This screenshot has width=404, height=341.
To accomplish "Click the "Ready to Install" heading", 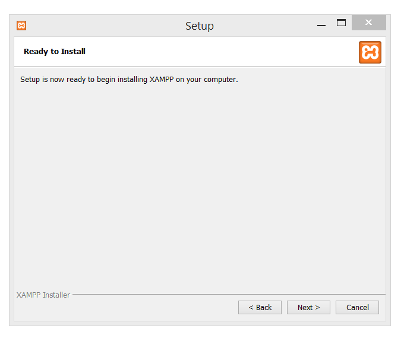I will tap(55, 52).
